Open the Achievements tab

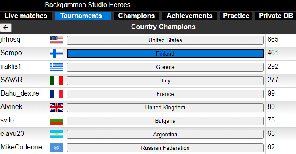coord(189,16)
